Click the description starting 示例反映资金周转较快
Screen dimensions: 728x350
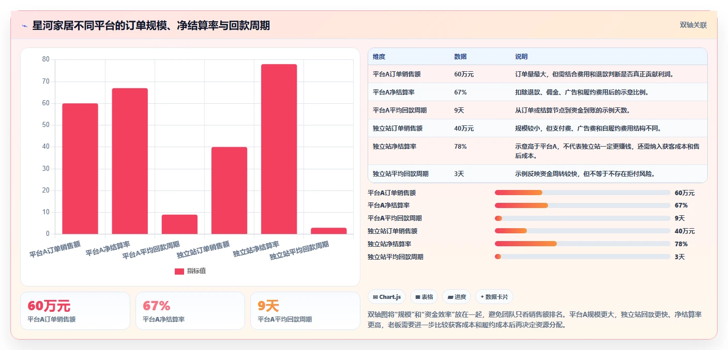point(585,174)
